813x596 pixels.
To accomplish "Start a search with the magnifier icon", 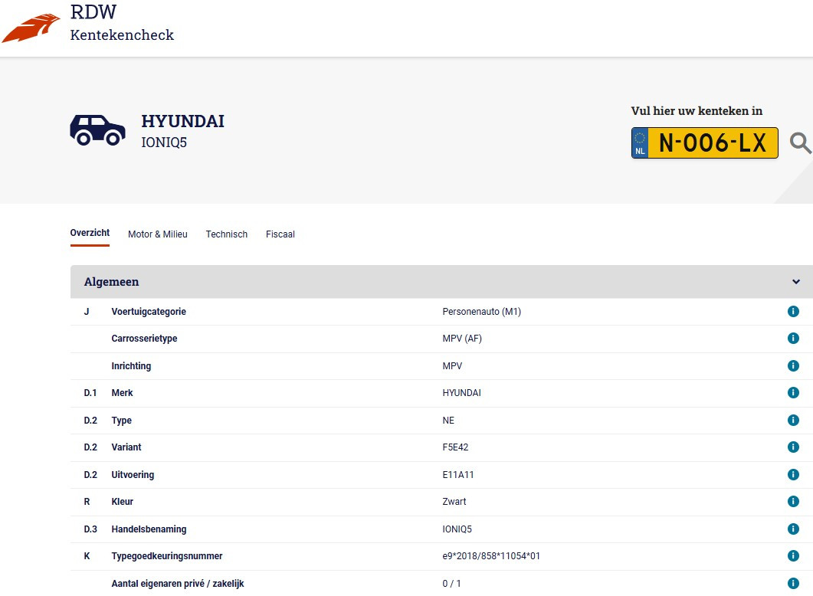I will point(802,142).
